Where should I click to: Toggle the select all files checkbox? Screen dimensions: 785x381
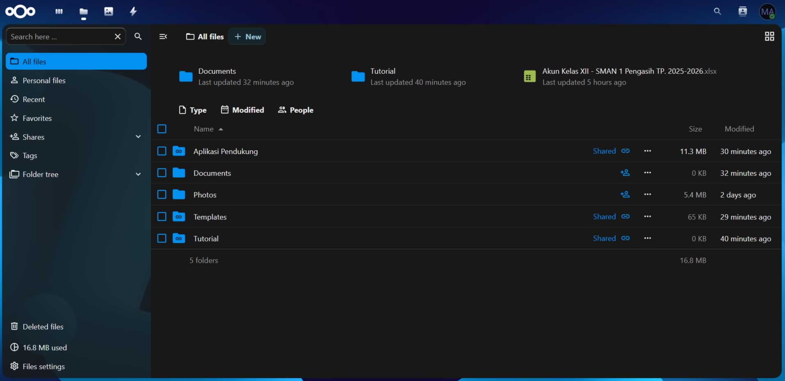(162, 129)
